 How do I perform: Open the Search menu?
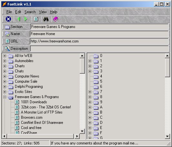pyautogui.click(x=30, y=12)
